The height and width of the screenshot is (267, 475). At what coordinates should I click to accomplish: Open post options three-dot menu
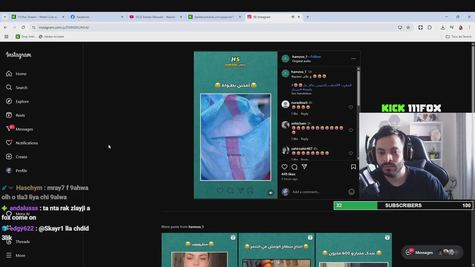point(353,59)
